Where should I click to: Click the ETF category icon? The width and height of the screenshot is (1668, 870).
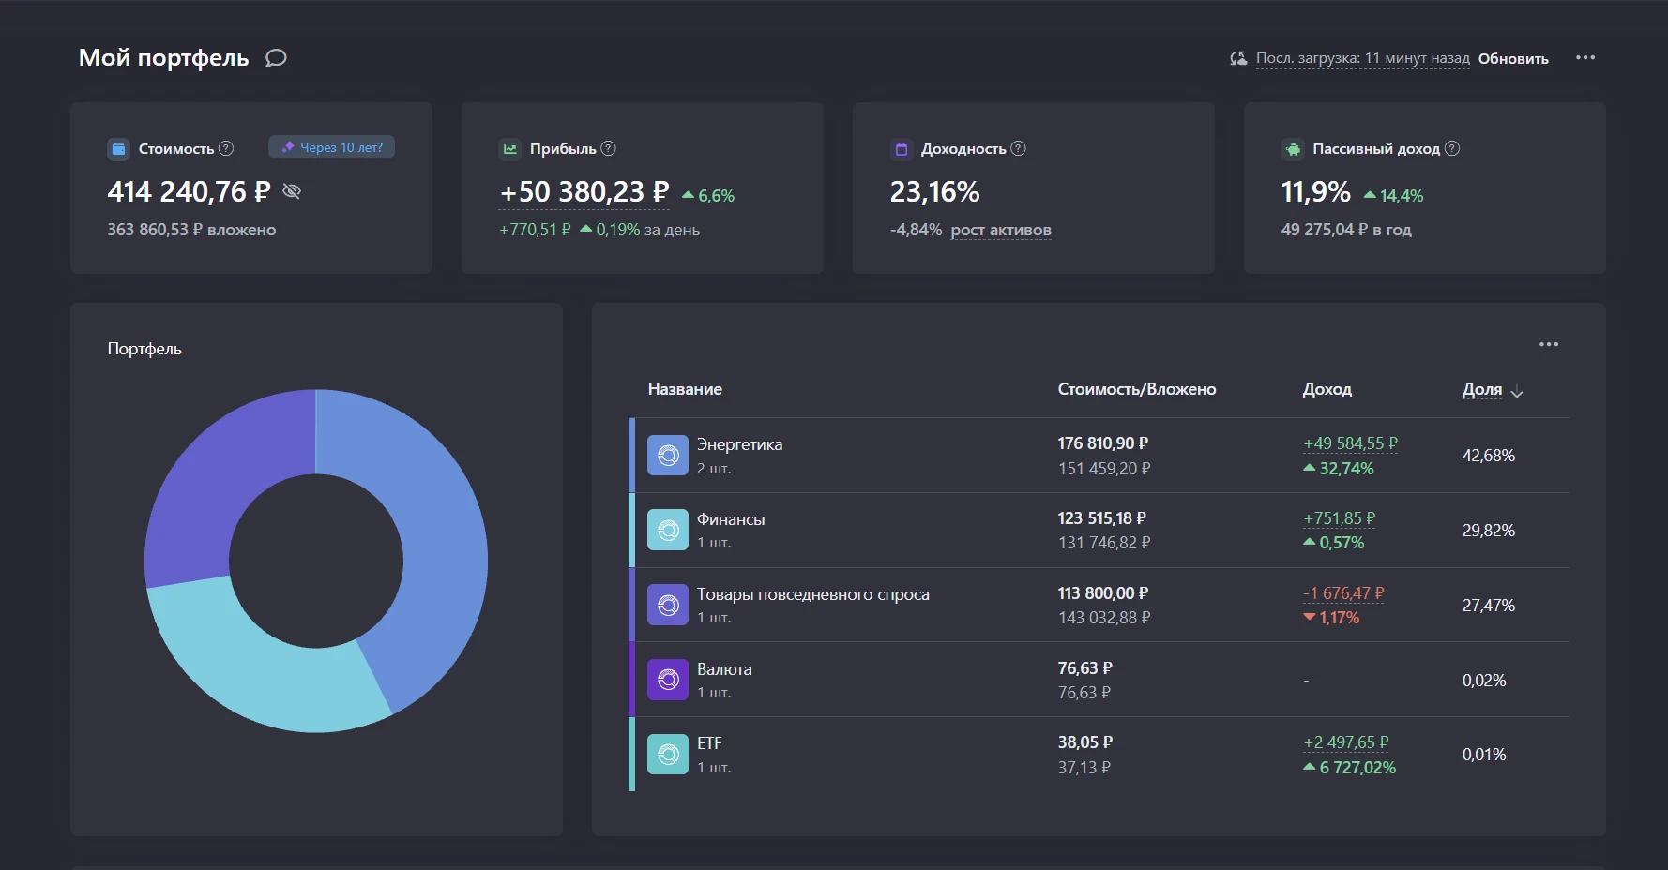click(668, 755)
